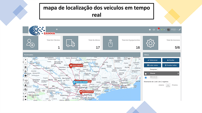Click the Total de Ativos value 17
The image size is (202, 113).
[98, 47]
